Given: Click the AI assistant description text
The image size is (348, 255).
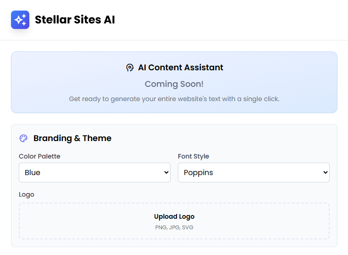Looking at the screenshot, I should pyautogui.click(x=174, y=99).
